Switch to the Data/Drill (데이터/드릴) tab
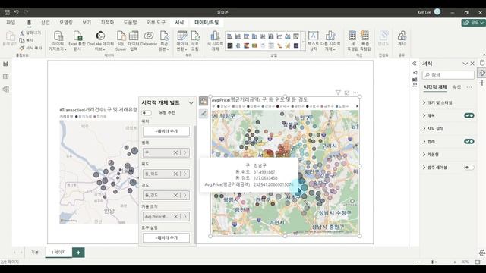Image resolution: width=486 pixels, height=273 pixels. pos(207,23)
